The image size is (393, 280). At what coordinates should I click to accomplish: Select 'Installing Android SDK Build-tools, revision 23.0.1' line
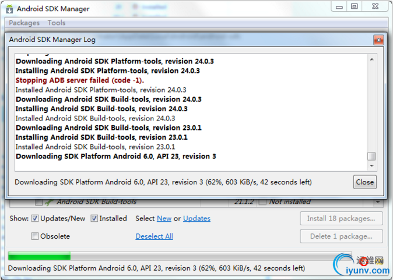101,137
